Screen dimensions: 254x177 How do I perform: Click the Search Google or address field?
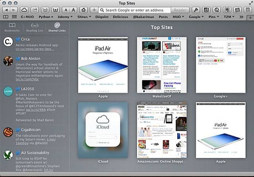[135, 10]
